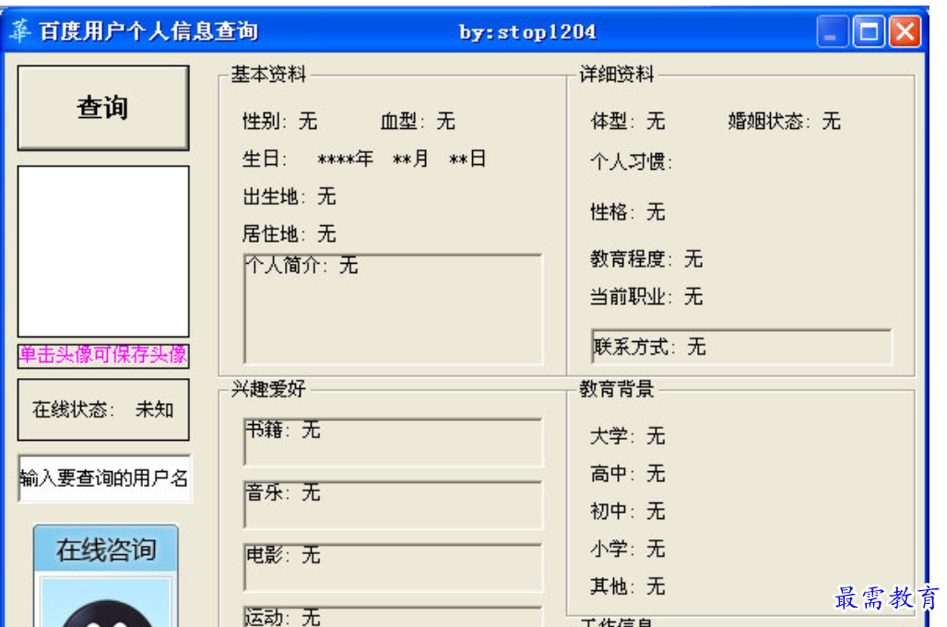This screenshot has height=627, width=947.
Task: Minimize the window
Action: tap(832, 31)
